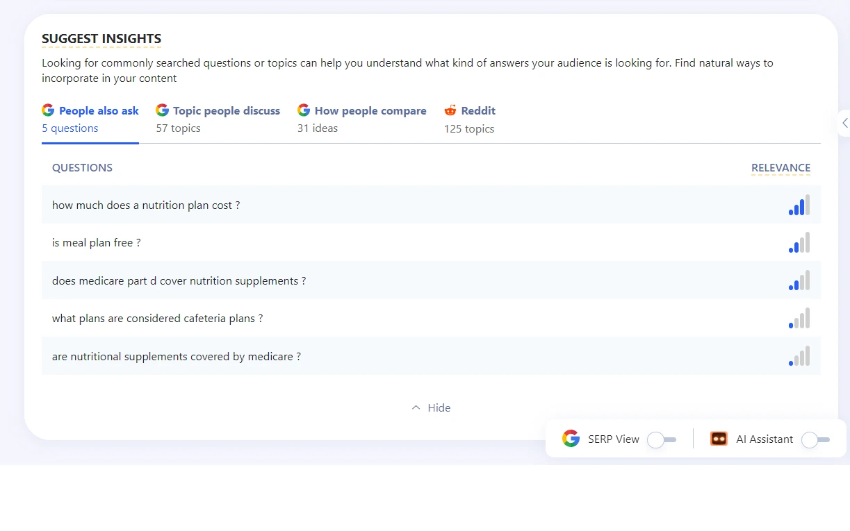Screen dimensions: 850x531
Task: Click the AI Assistant robot icon
Action: [719, 439]
